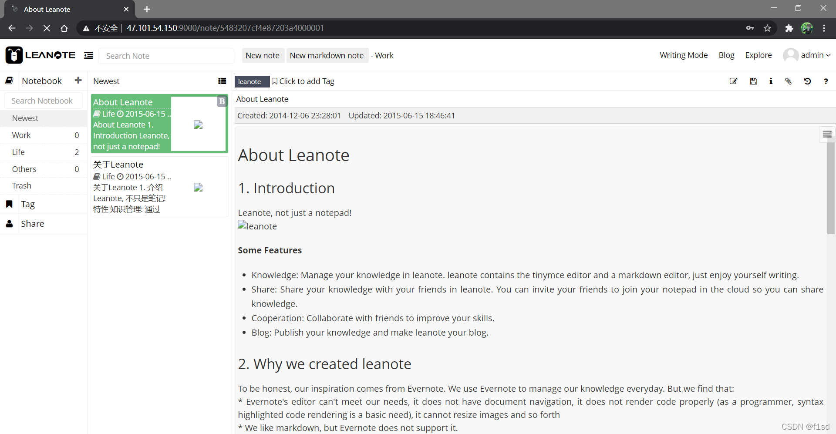The width and height of the screenshot is (836, 434).
Task: Click Chrome profile avatar
Action: 807,28
